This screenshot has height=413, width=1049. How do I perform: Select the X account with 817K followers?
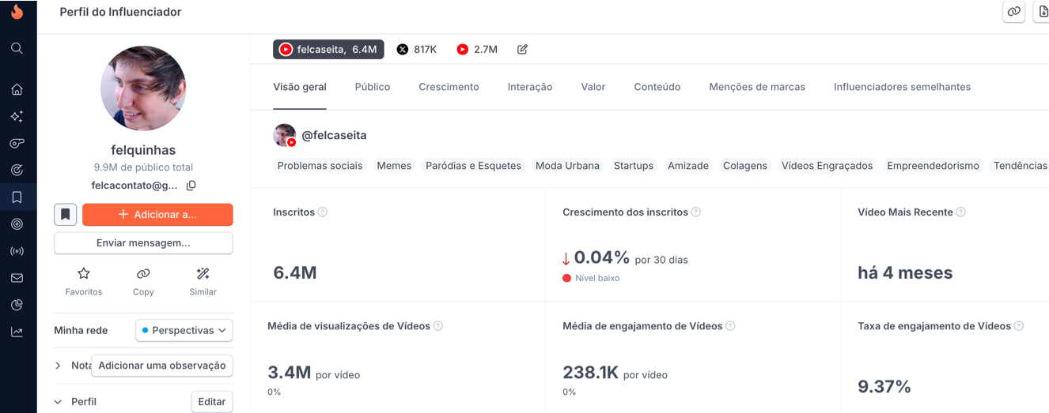(x=417, y=50)
